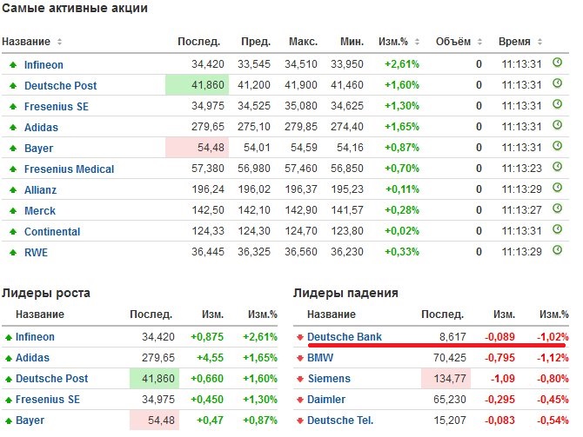Screen dimensions: 583x437
Task: Click the clock icon in Fresenius Medical's row
Action: (x=557, y=167)
